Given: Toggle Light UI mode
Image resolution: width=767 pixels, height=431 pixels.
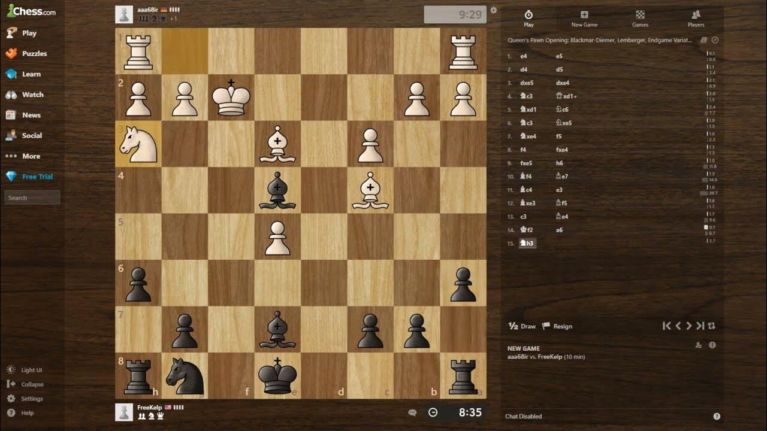Looking at the screenshot, I should click(x=25, y=370).
